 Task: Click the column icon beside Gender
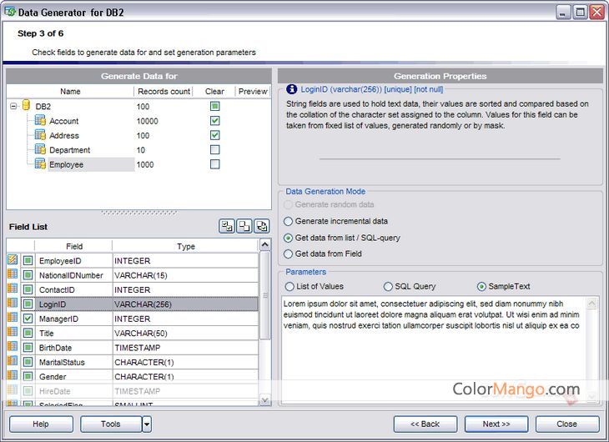(x=13, y=375)
